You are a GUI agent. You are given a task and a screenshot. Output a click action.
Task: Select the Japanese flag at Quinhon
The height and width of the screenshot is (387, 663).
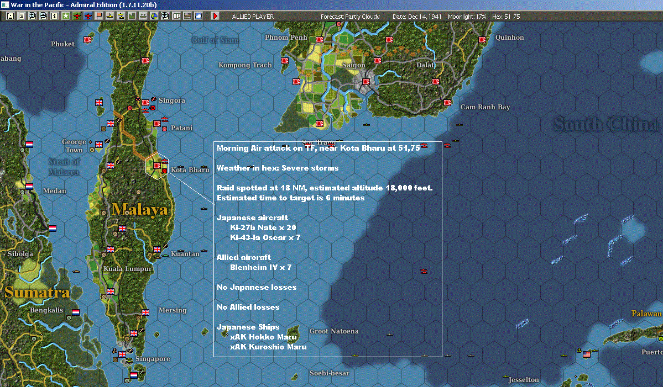(x=482, y=40)
